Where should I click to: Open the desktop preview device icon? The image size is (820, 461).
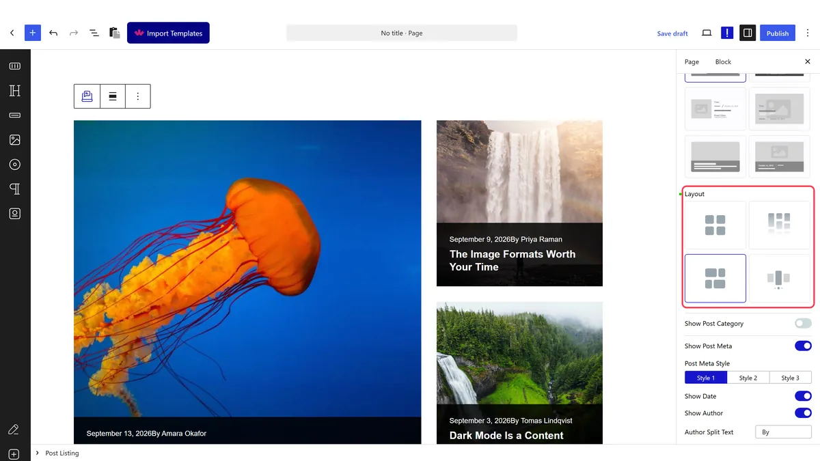pos(707,33)
